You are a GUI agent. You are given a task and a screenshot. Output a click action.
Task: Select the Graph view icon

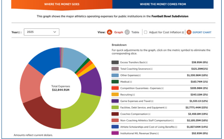tap(109, 32)
